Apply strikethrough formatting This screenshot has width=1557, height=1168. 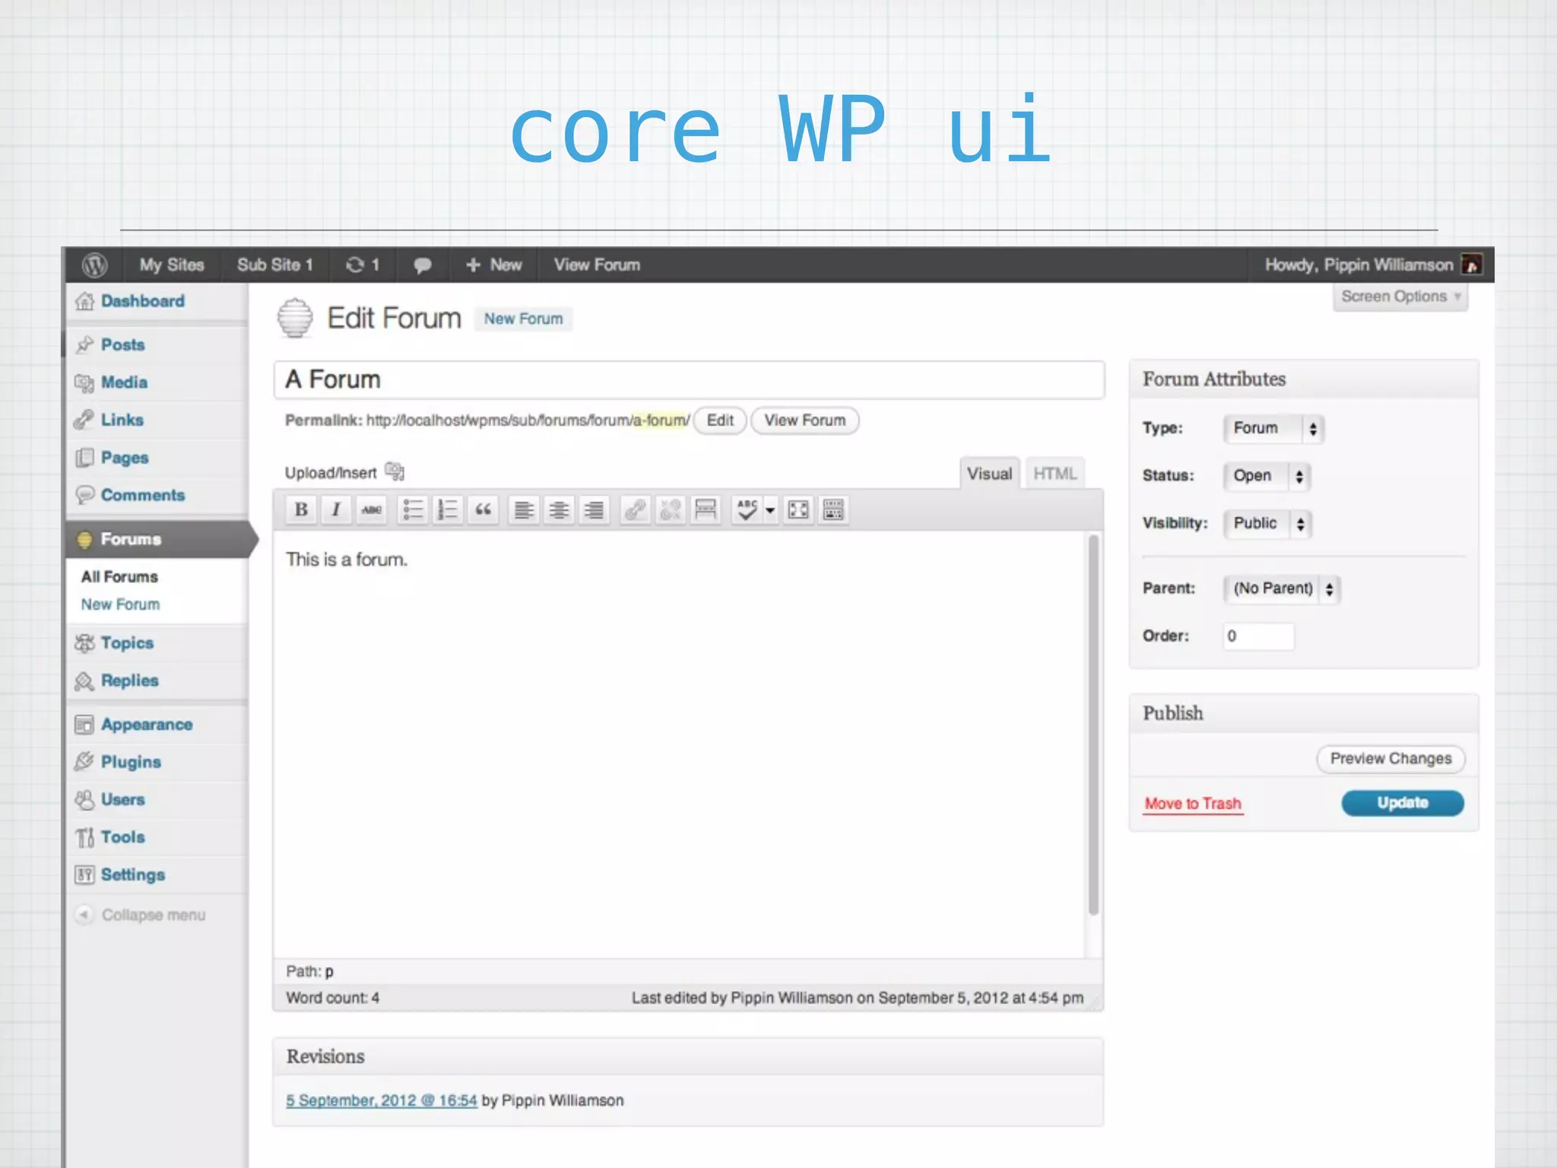click(371, 509)
